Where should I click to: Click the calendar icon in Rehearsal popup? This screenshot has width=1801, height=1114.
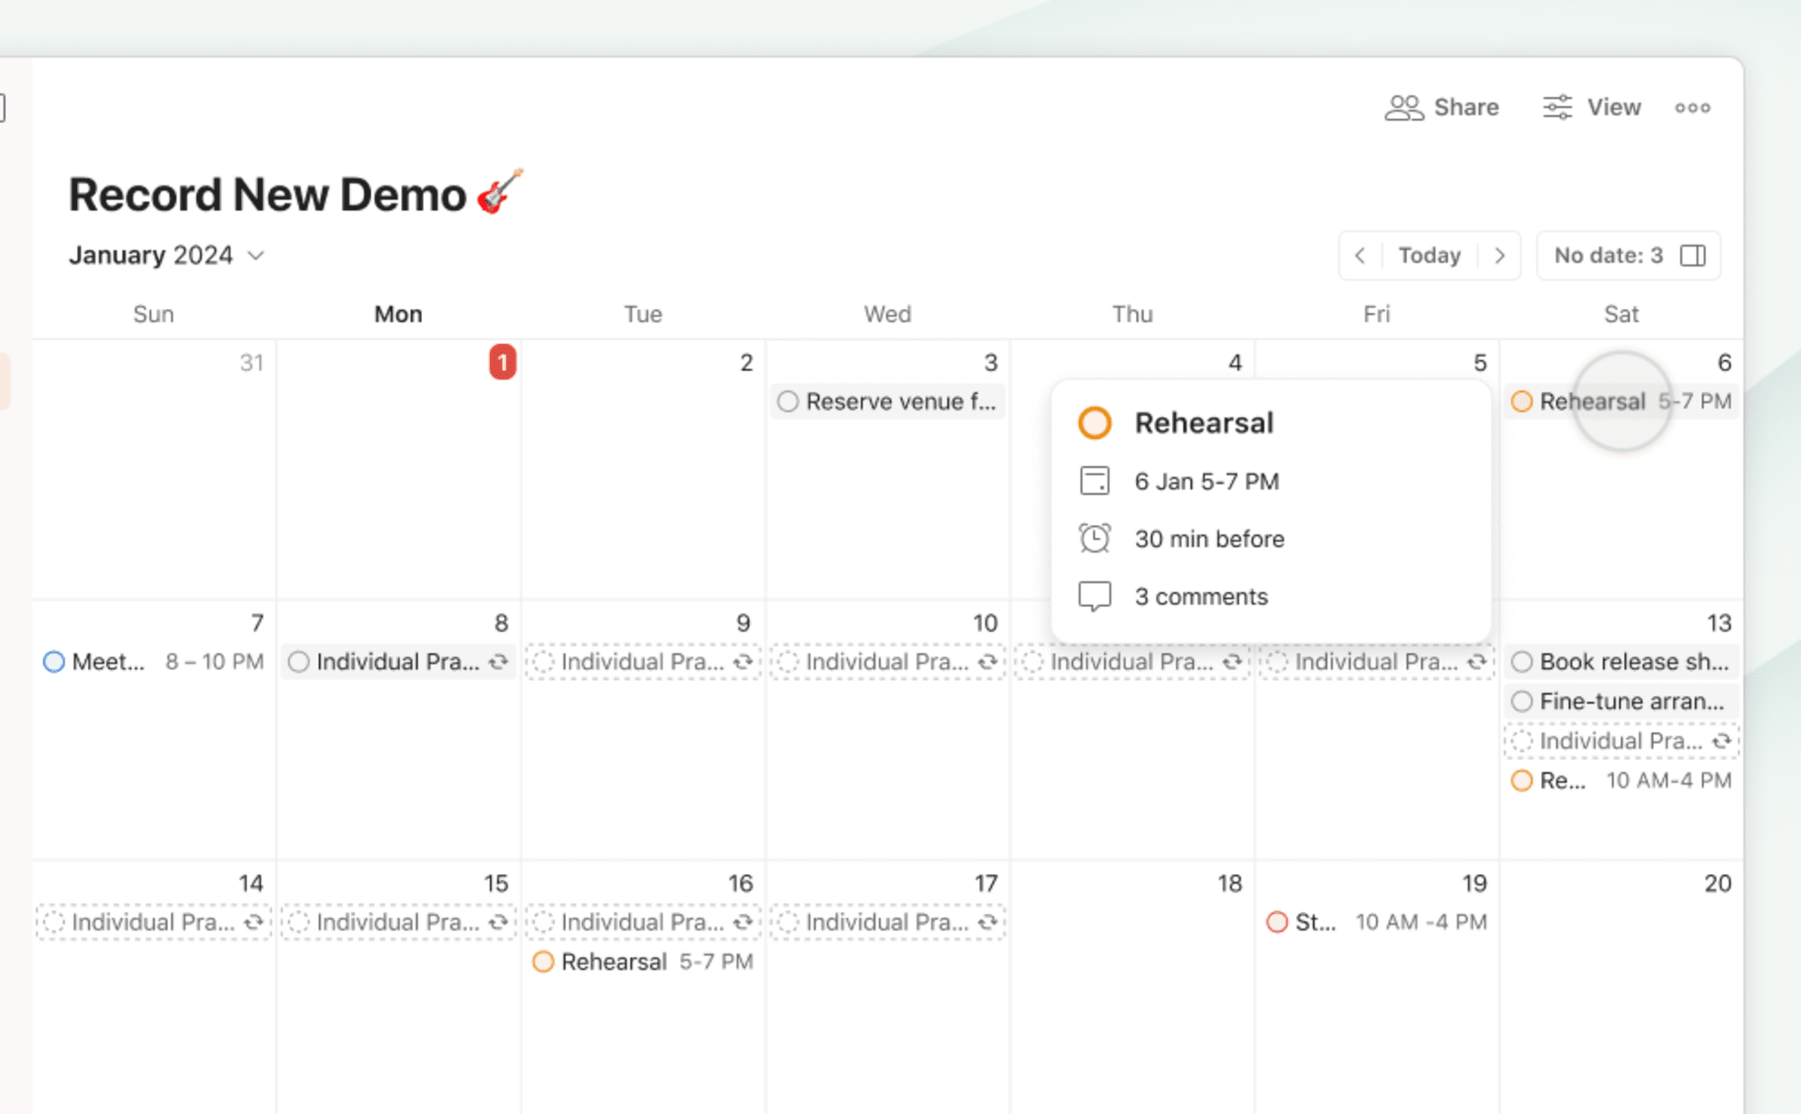[1095, 479]
